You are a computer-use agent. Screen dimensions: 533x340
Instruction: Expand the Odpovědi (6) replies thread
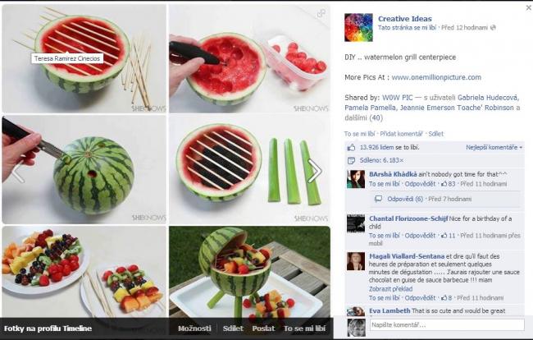click(405, 199)
